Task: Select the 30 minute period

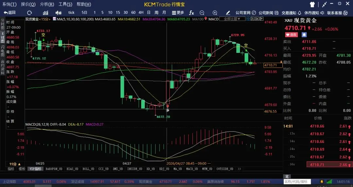Action: [x=126, y=13]
